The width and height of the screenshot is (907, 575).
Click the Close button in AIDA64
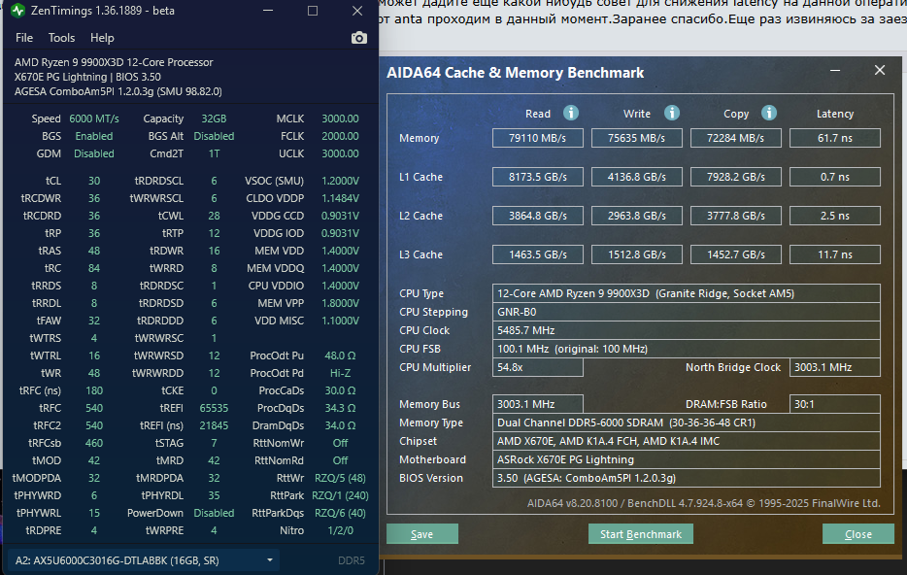click(x=857, y=534)
